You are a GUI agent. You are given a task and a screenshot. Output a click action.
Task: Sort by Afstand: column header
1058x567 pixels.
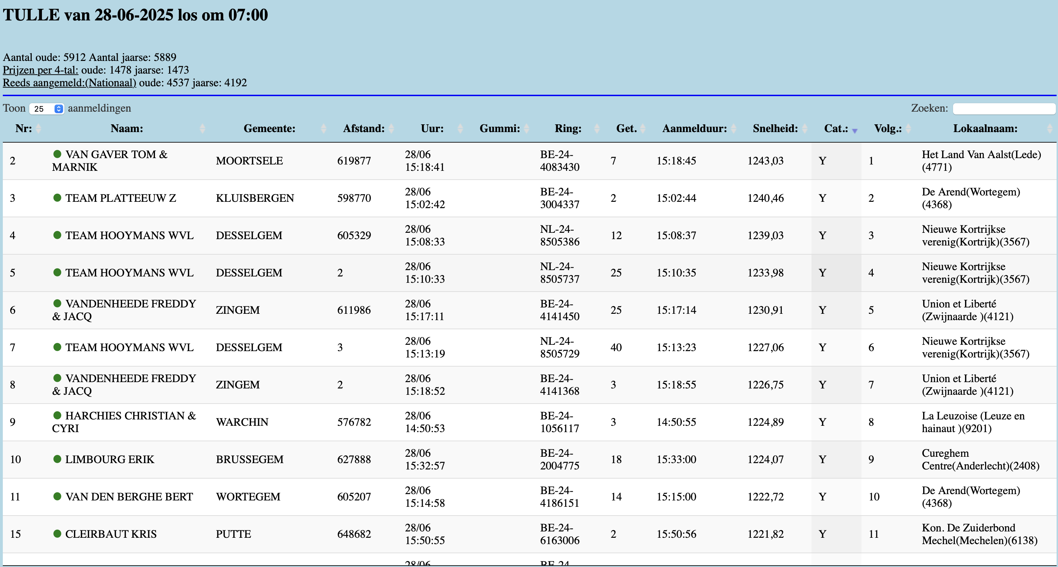tap(363, 129)
